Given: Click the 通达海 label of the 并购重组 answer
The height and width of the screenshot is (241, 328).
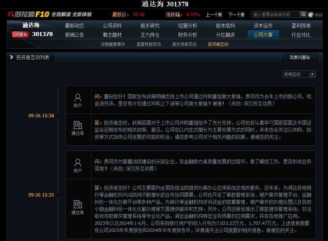Looking at the screenshot, I should [77, 133].
